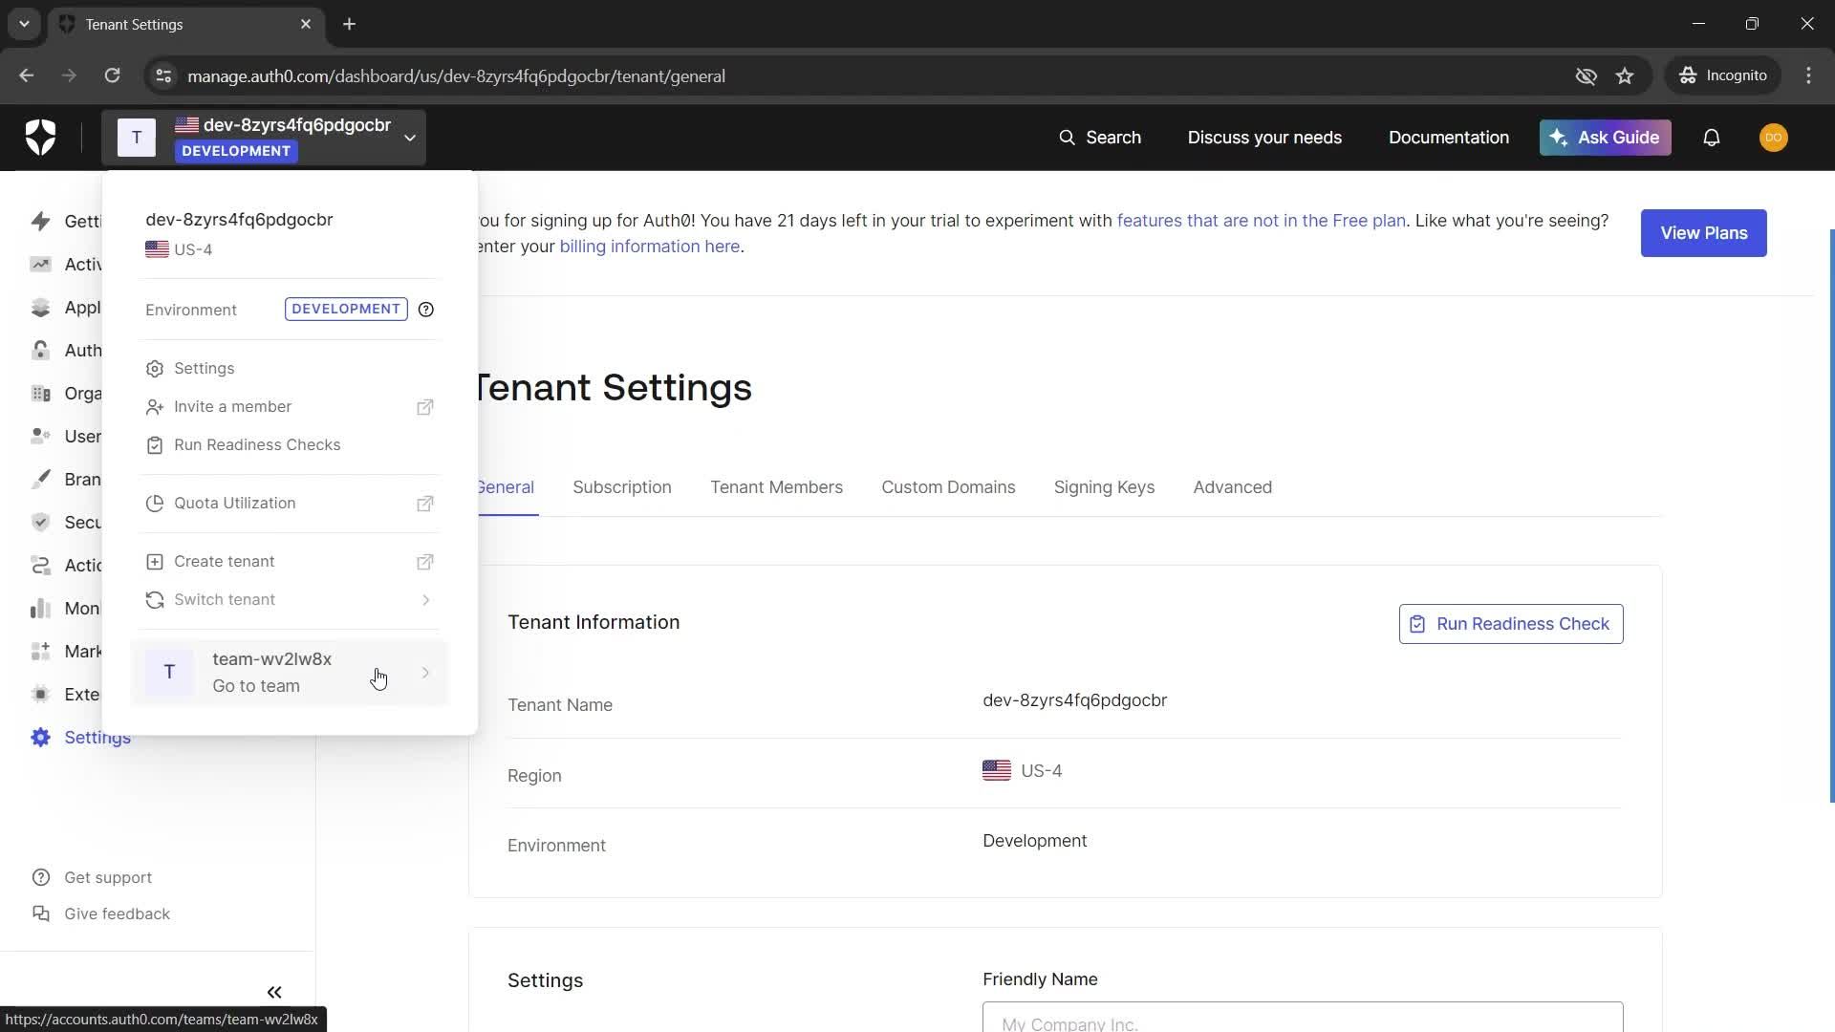
Task: Open Chrome's three-dot menu
Action: pos(1808,76)
